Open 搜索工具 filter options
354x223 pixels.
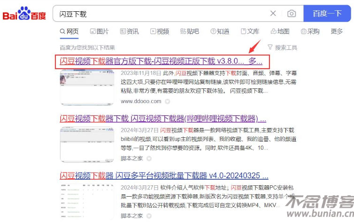[x=283, y=48]
